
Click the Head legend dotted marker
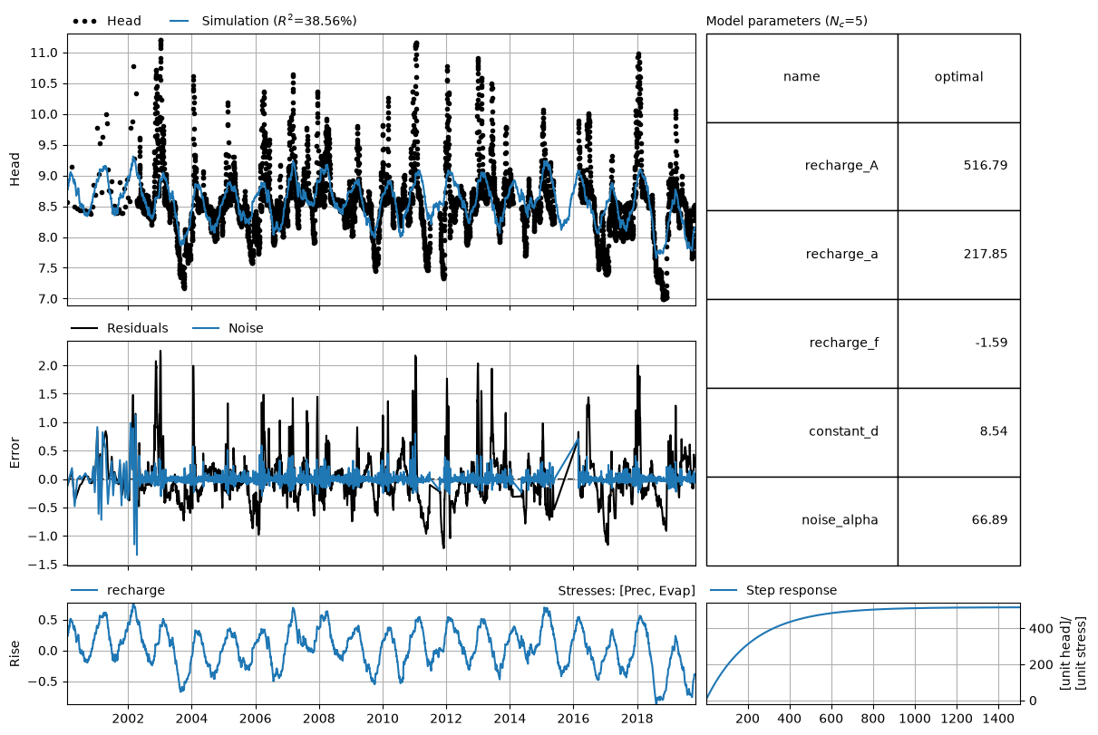click(84, 21)
